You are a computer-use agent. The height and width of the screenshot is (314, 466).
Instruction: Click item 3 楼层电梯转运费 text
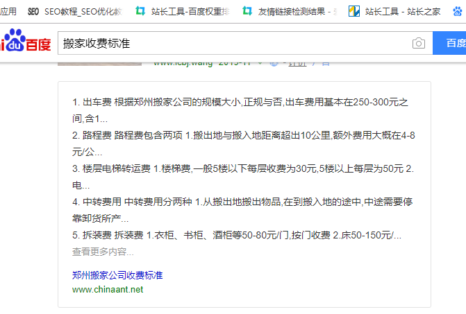click(x=243, y=177)
